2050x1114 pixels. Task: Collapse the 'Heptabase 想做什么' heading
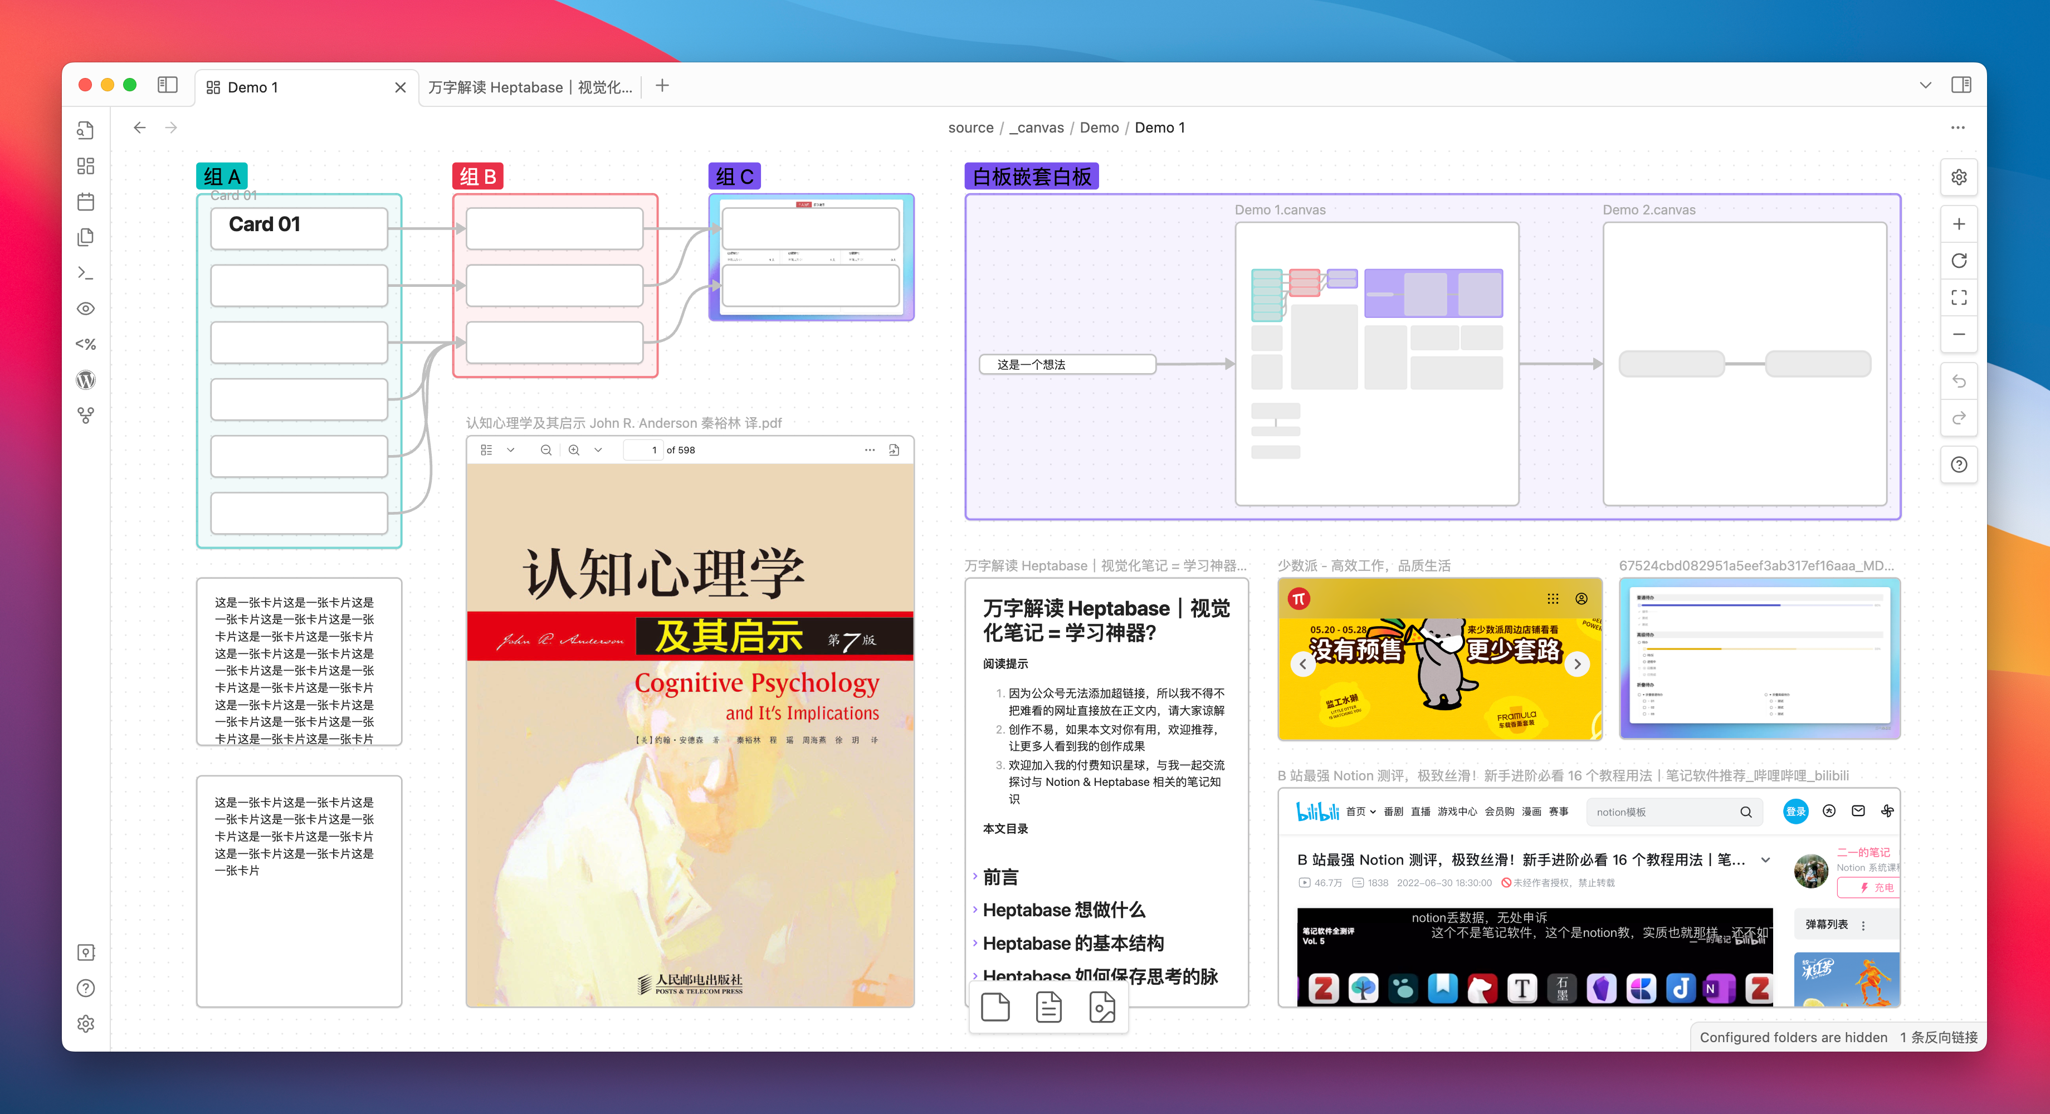tap(975, 910)
